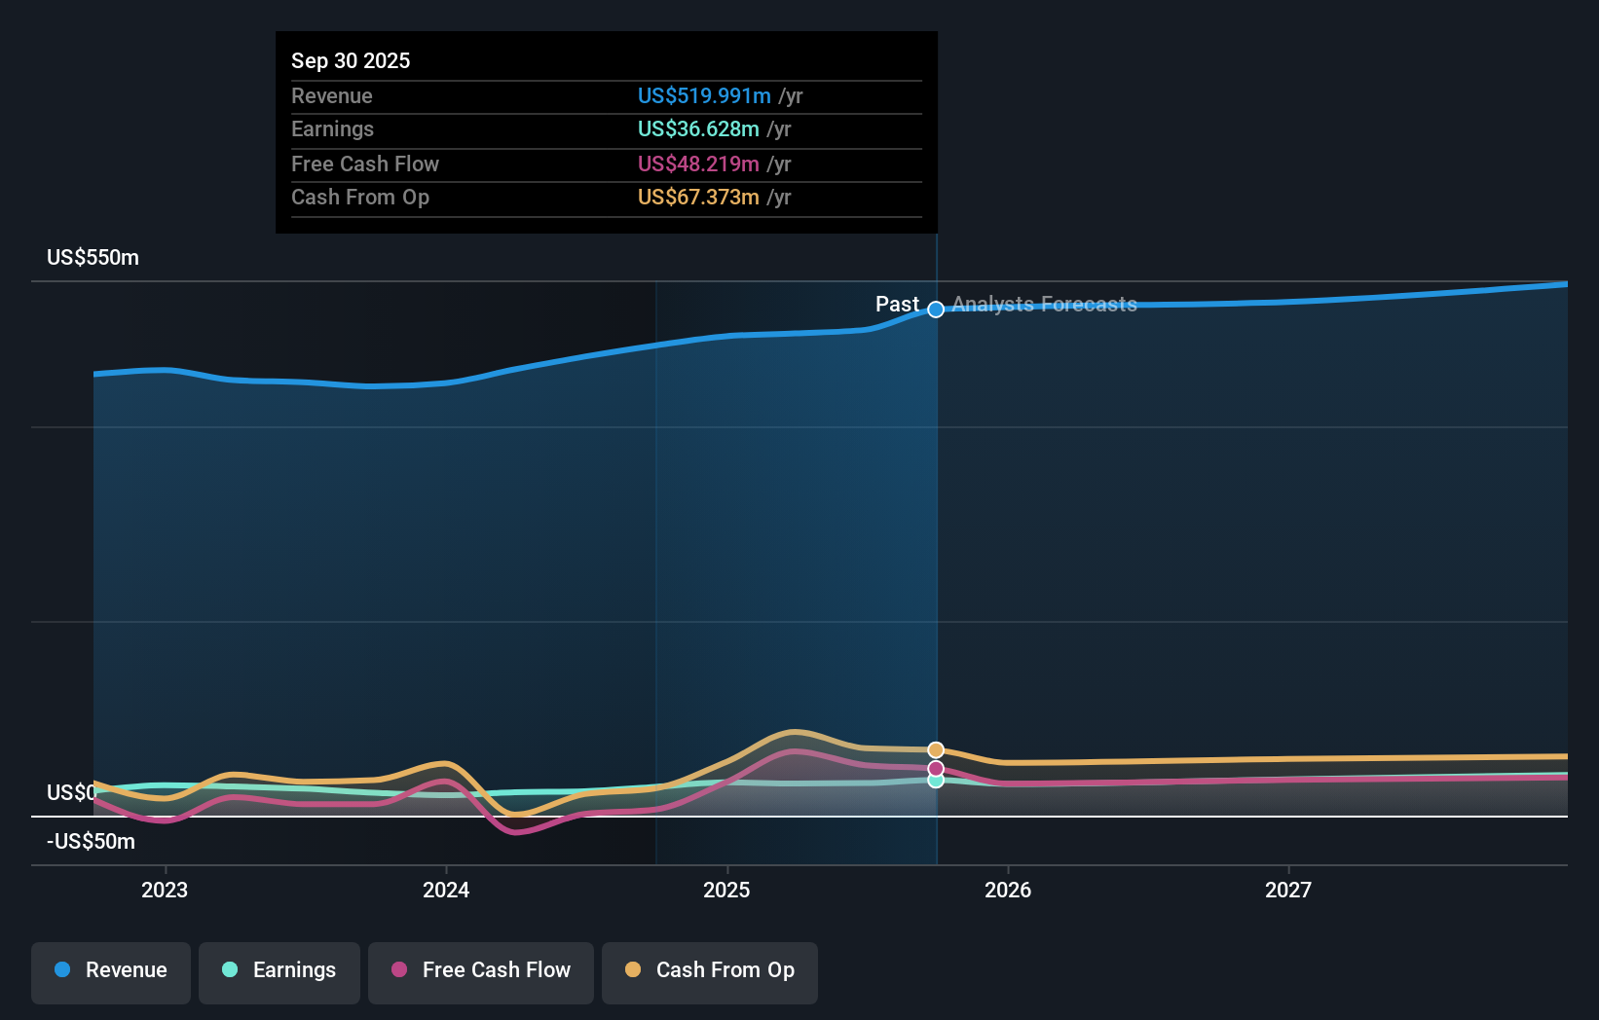Viewport: 1599px width, 1020px height.
Task: Toggle the Cash From Op series visibility
Action: (709, 970)
